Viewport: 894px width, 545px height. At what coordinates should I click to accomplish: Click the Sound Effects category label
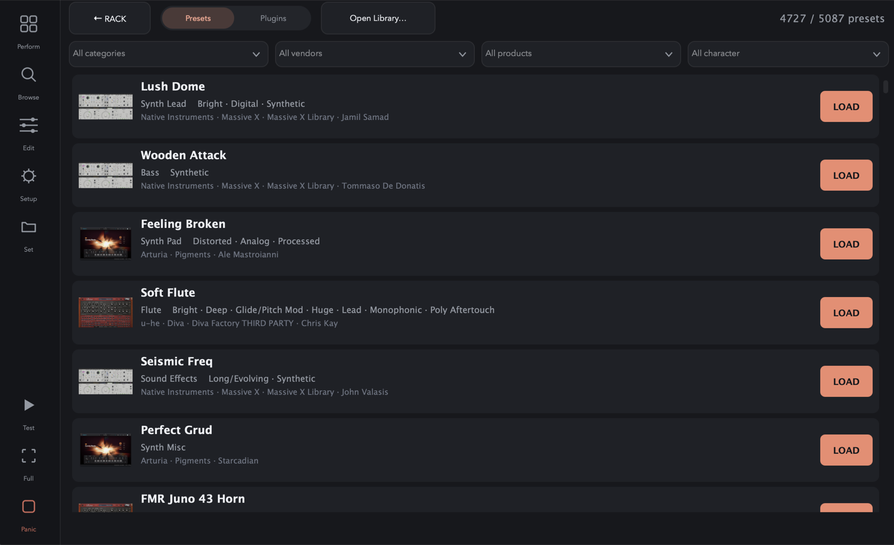click(169, 379)
